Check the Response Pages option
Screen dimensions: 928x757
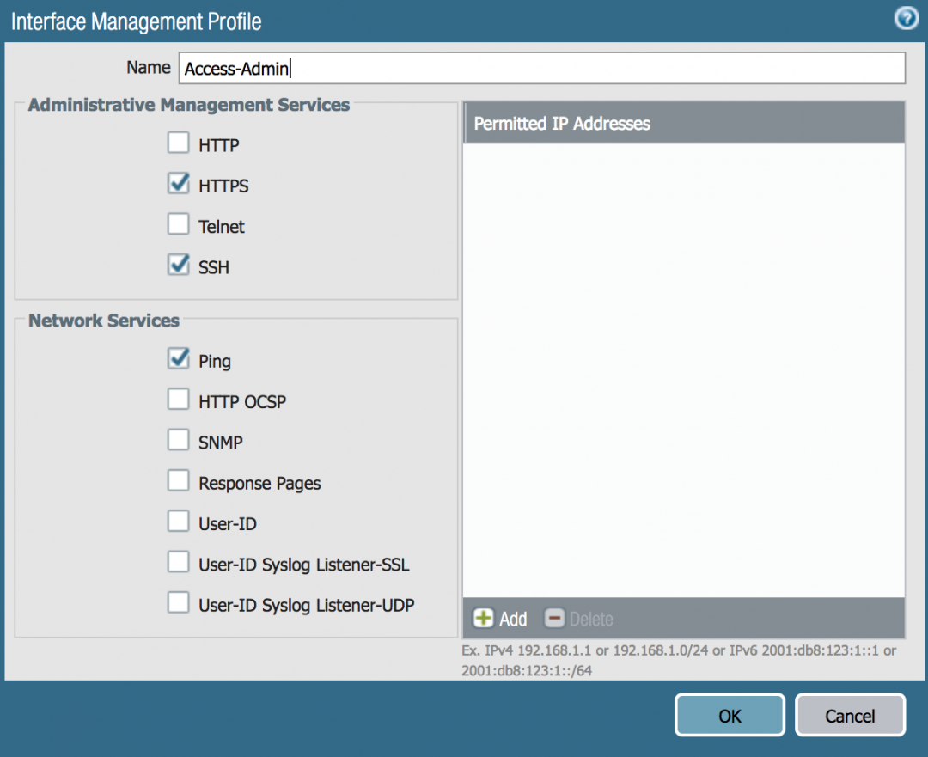pos(179,481)
